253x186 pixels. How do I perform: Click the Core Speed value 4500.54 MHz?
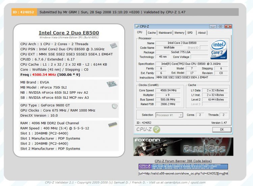tap(168, 90)
